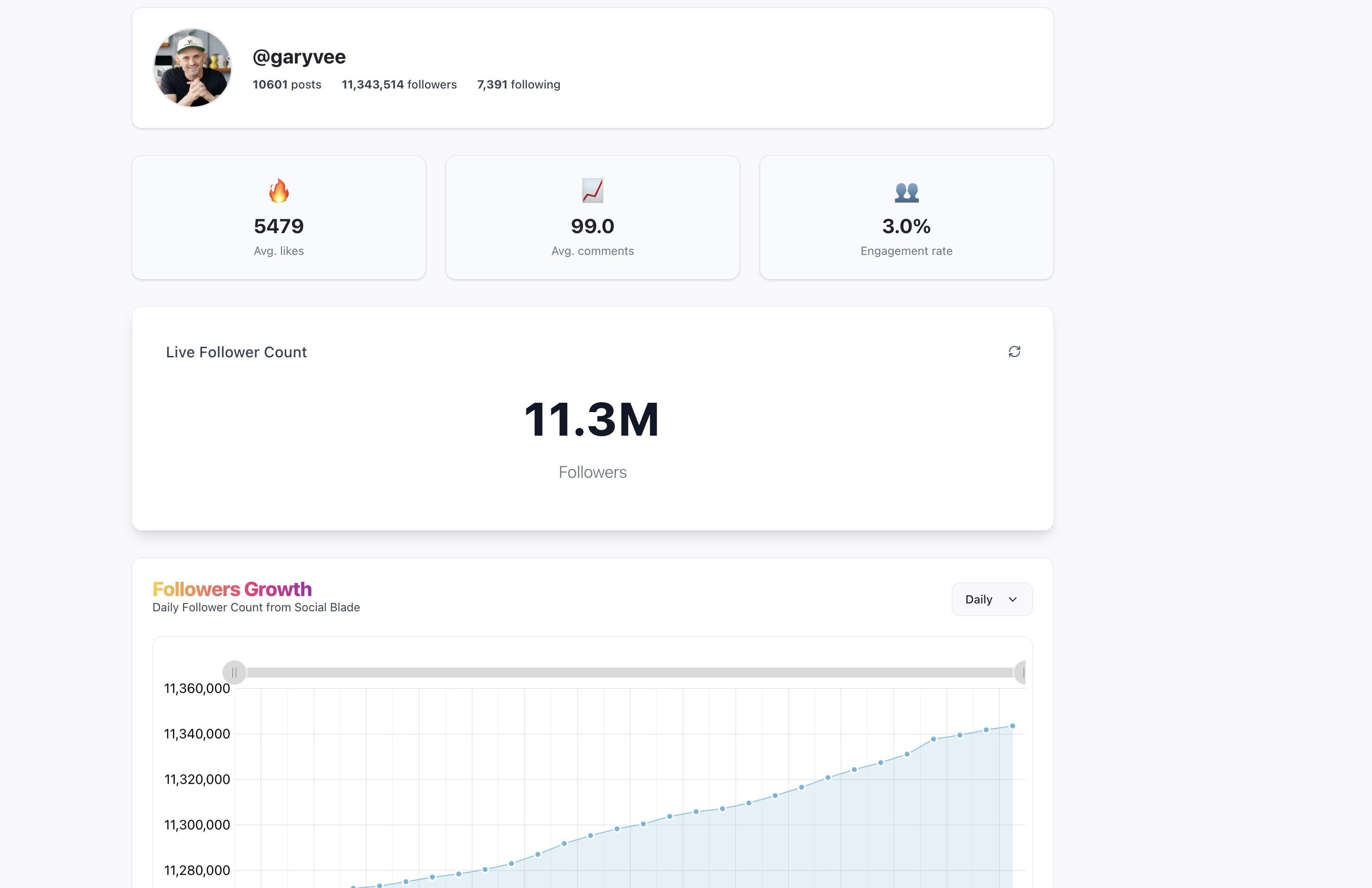Click the left handle of chart range slider
The width and height of the screenshot is (1372, 888).
(235, 672)
